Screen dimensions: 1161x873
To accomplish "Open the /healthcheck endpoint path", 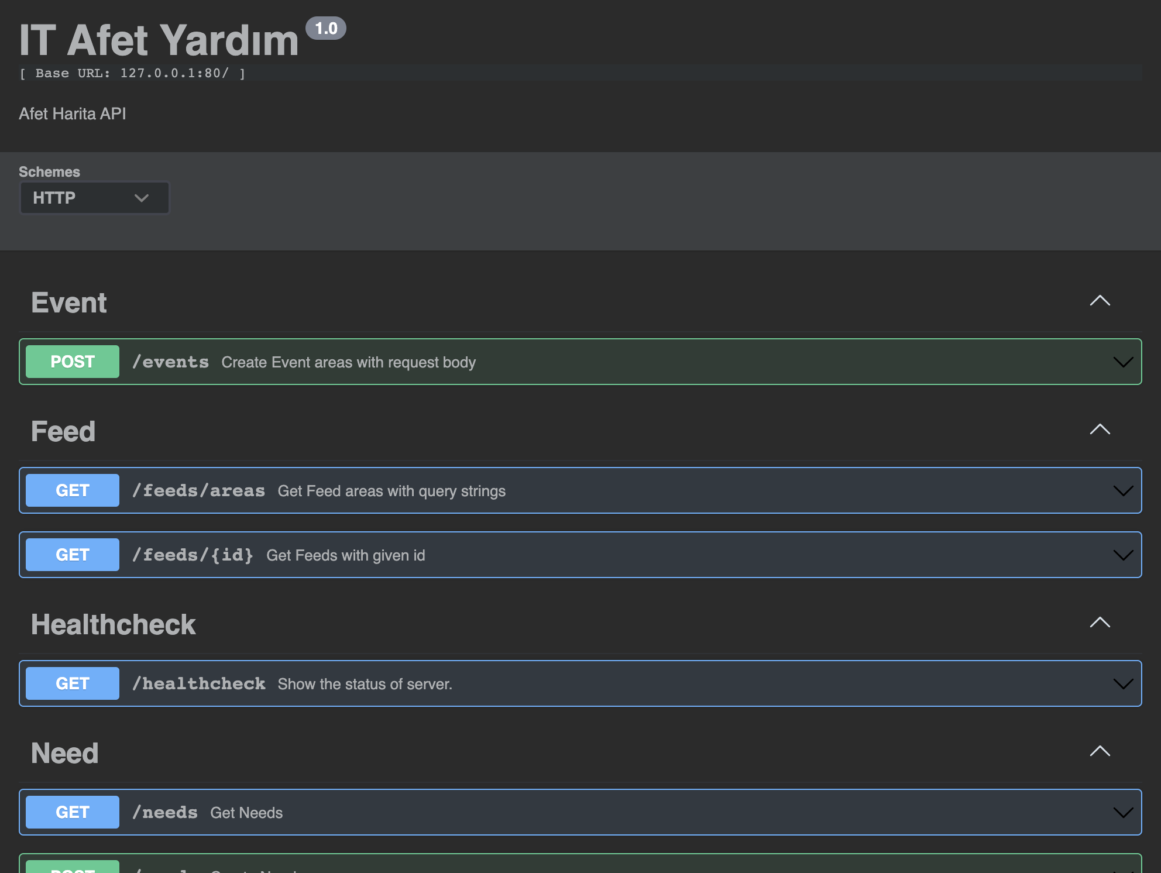I will point(198,684).
